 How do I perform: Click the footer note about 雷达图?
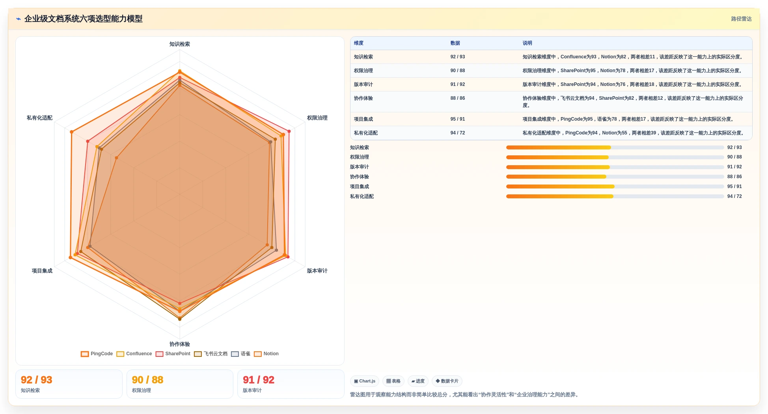pyautogui.click(x=465, y=395)
